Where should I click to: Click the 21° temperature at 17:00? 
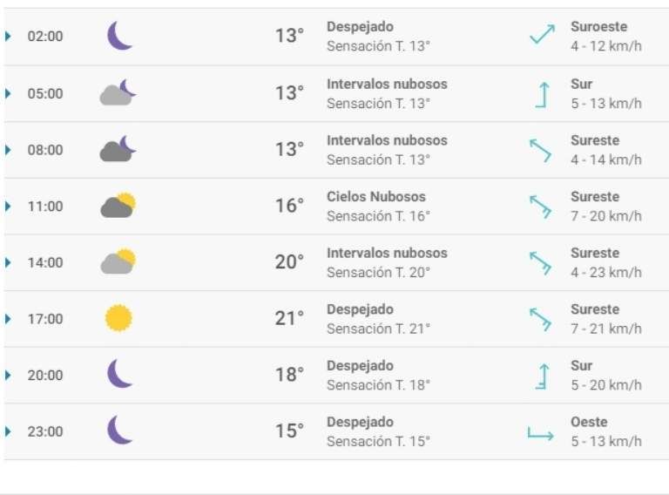click(x=289, y=319)
